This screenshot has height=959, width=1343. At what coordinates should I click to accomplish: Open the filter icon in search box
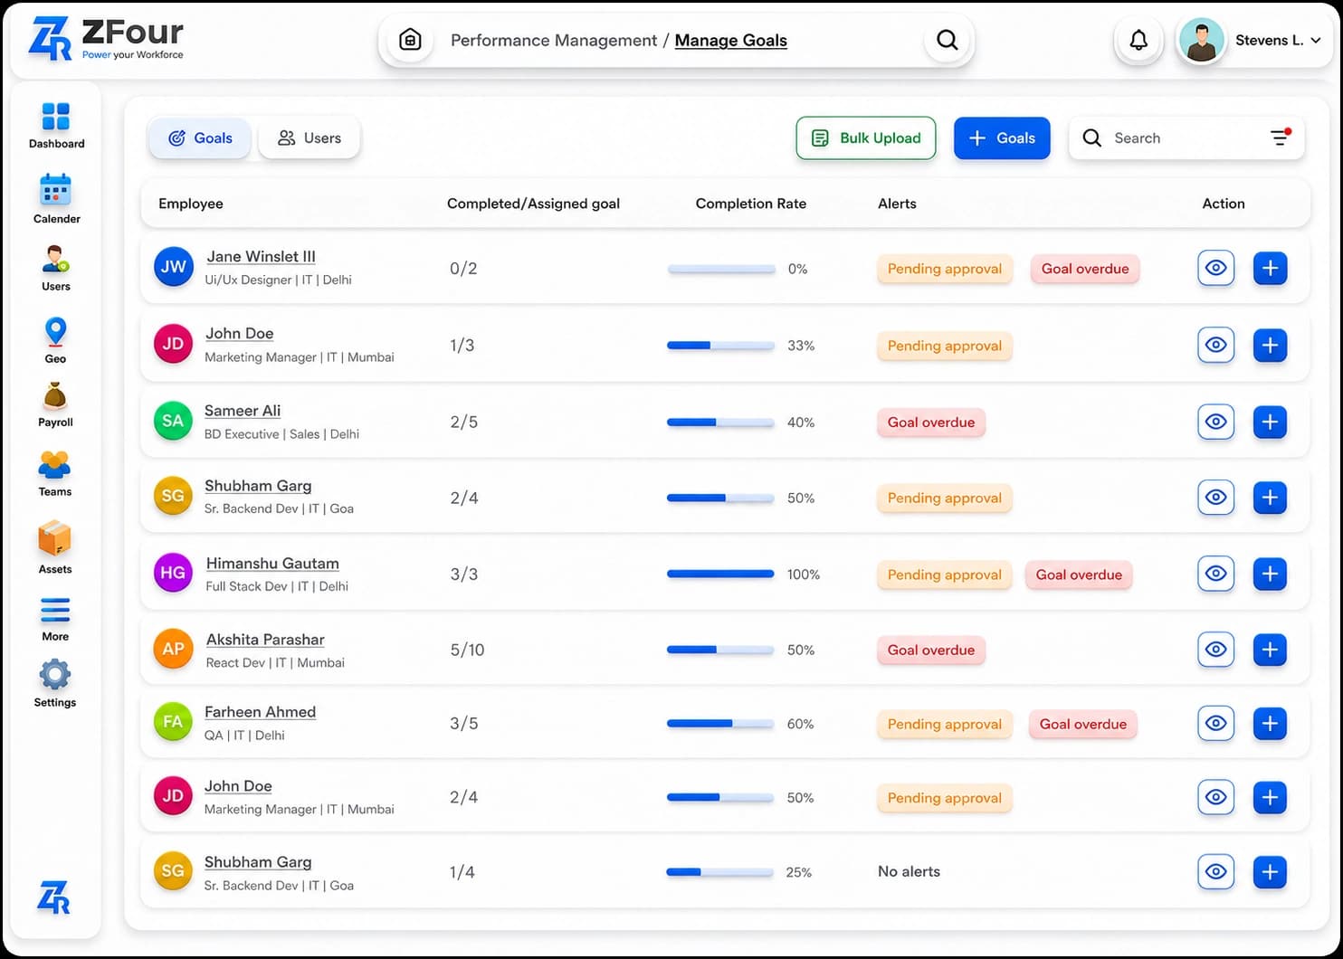(x=1280, y=138)
